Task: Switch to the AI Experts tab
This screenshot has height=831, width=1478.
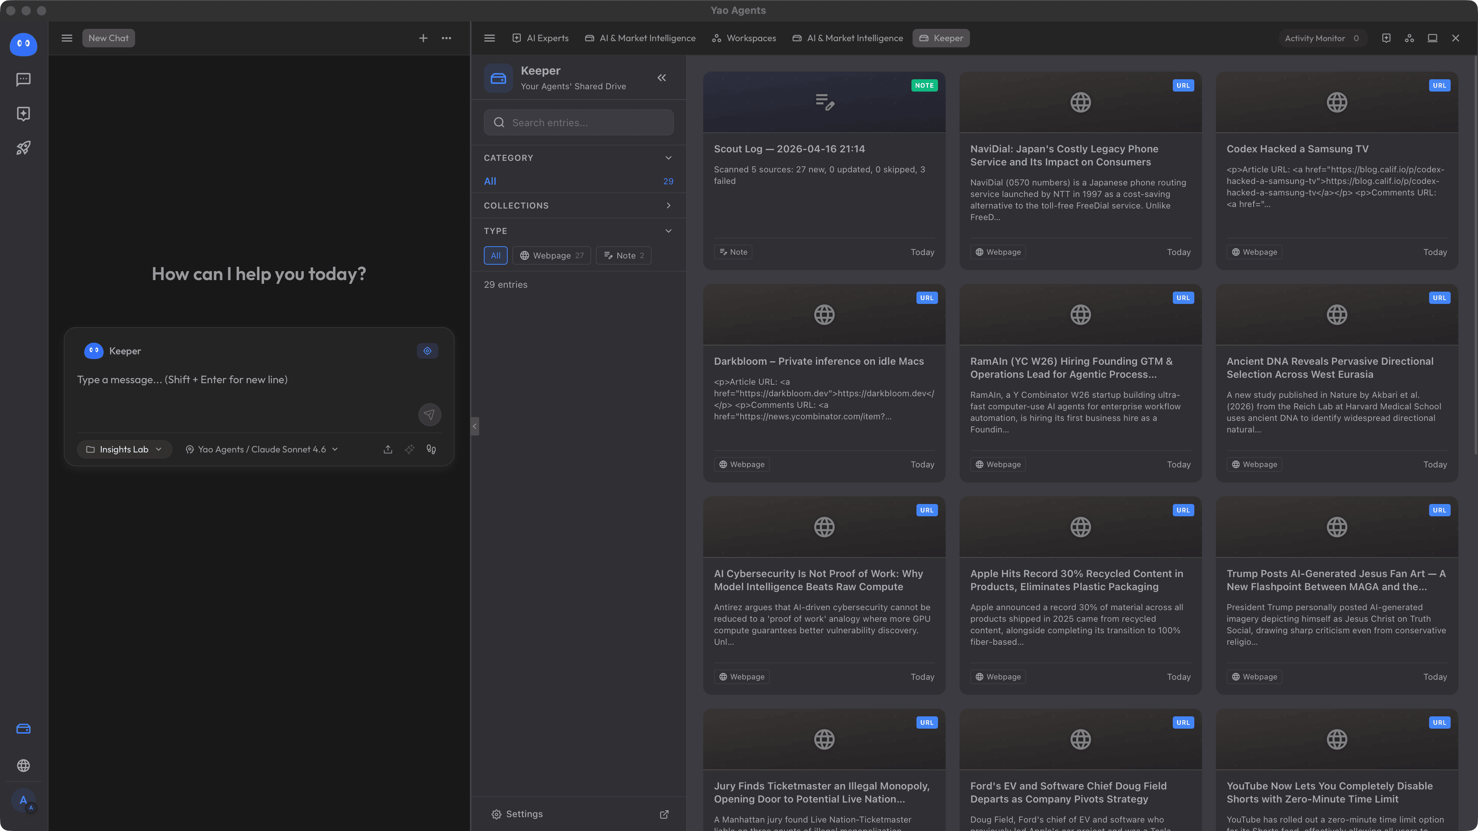Action: pyautogui.click(x=540, y=38)
